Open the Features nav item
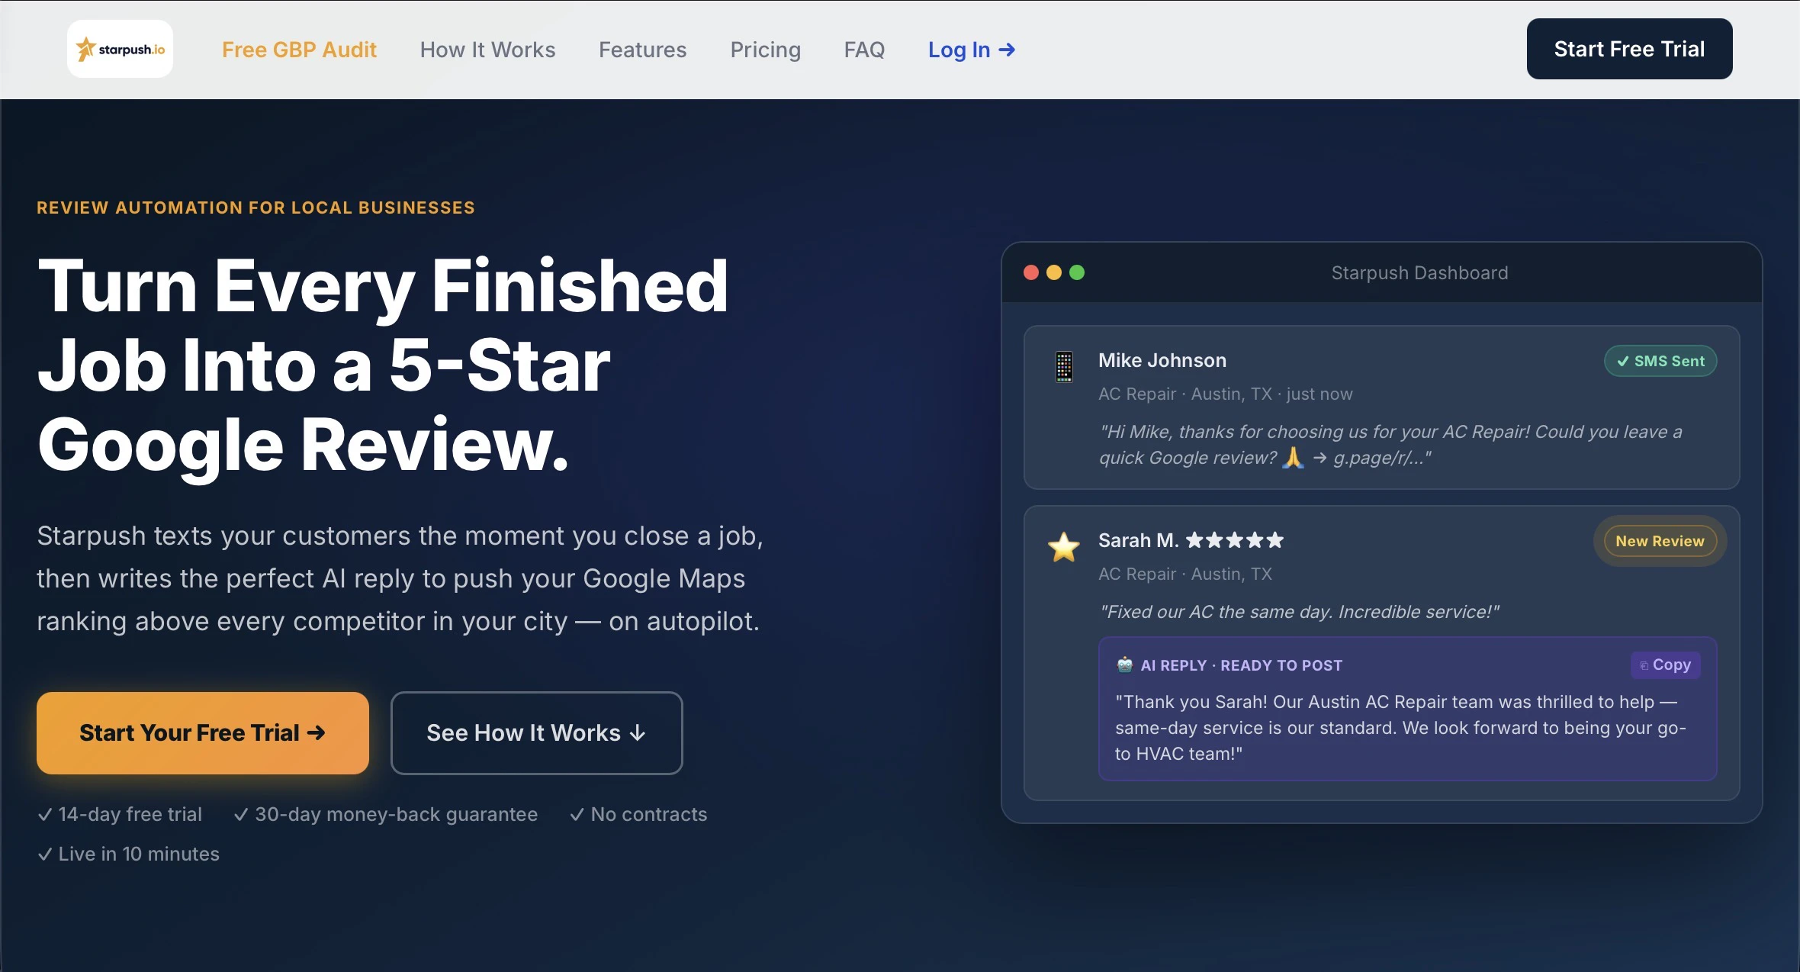This screenshot has height=972, width=1800. coord(642,50)
